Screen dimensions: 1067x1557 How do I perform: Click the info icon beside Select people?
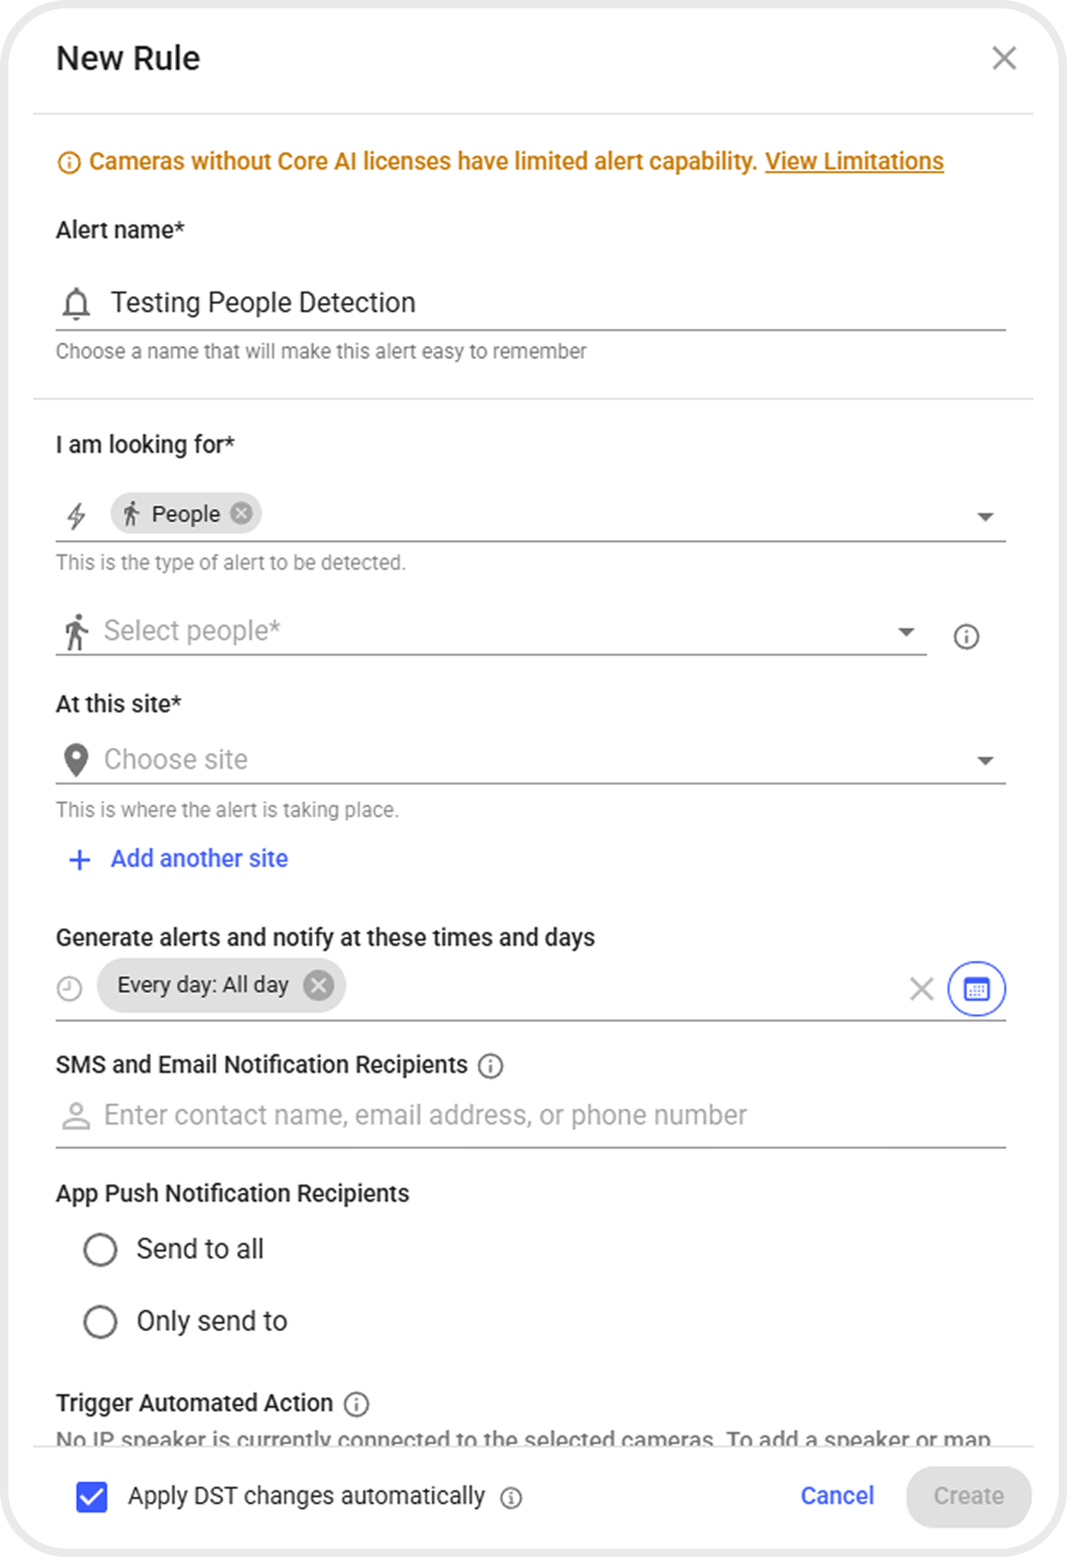point(966,636)
